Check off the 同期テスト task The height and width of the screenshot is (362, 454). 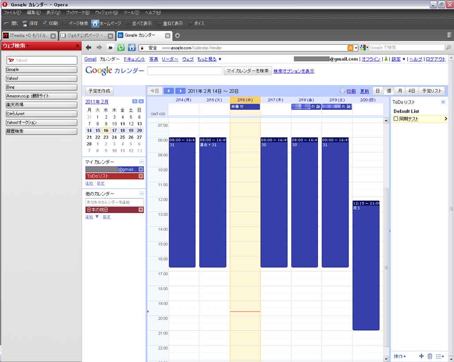pyautogui.click(x=396, y=119)
